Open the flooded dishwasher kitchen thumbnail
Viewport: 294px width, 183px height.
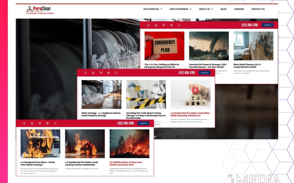click(101, 94)
